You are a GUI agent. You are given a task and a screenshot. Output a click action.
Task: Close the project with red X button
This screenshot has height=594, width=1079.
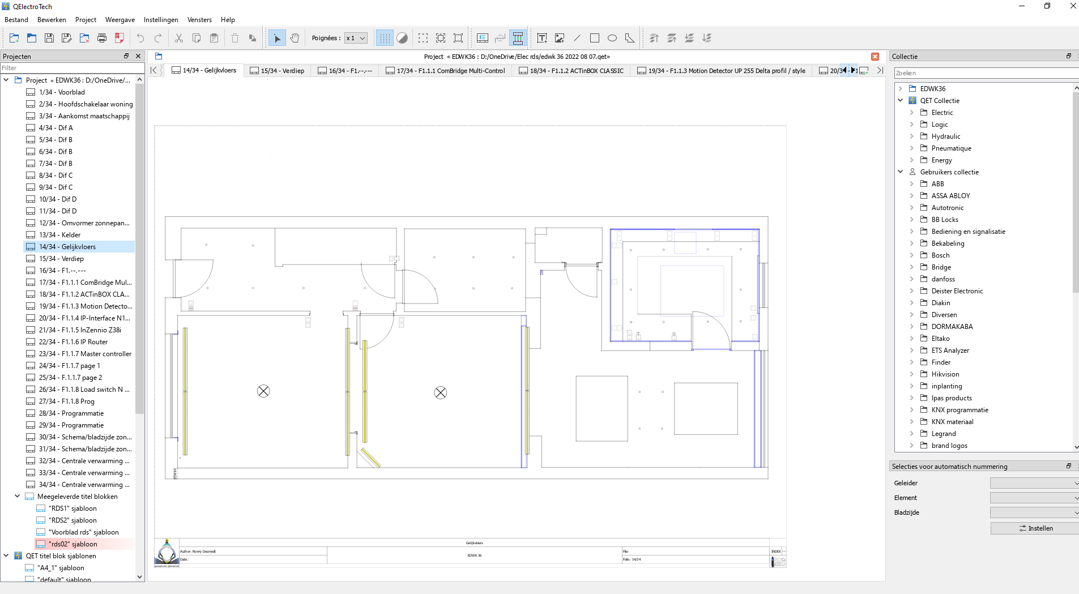[875, 57]
